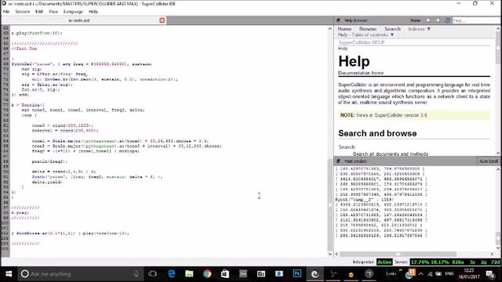Launch Microsoft Edge from taskbar
The width and height of the screenshot is (502, 282).
pyautogui.click(x=171, y=274)
